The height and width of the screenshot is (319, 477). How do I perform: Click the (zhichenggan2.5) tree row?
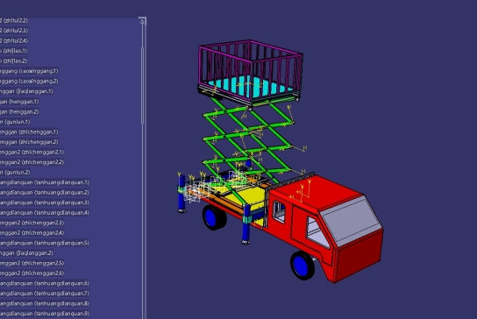pos(32,263)
